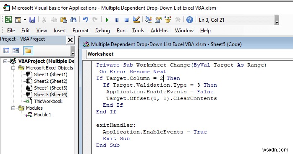293x154 pixels.
Task: Open Find with the binoculars icon
Action: [x=73, y=20]
